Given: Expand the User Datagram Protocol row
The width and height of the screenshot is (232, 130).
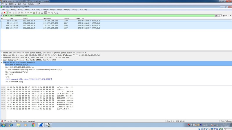Looking at the screenshot, I should (2, 60).
